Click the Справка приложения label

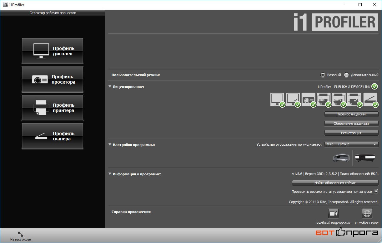[x=131, y=212]
